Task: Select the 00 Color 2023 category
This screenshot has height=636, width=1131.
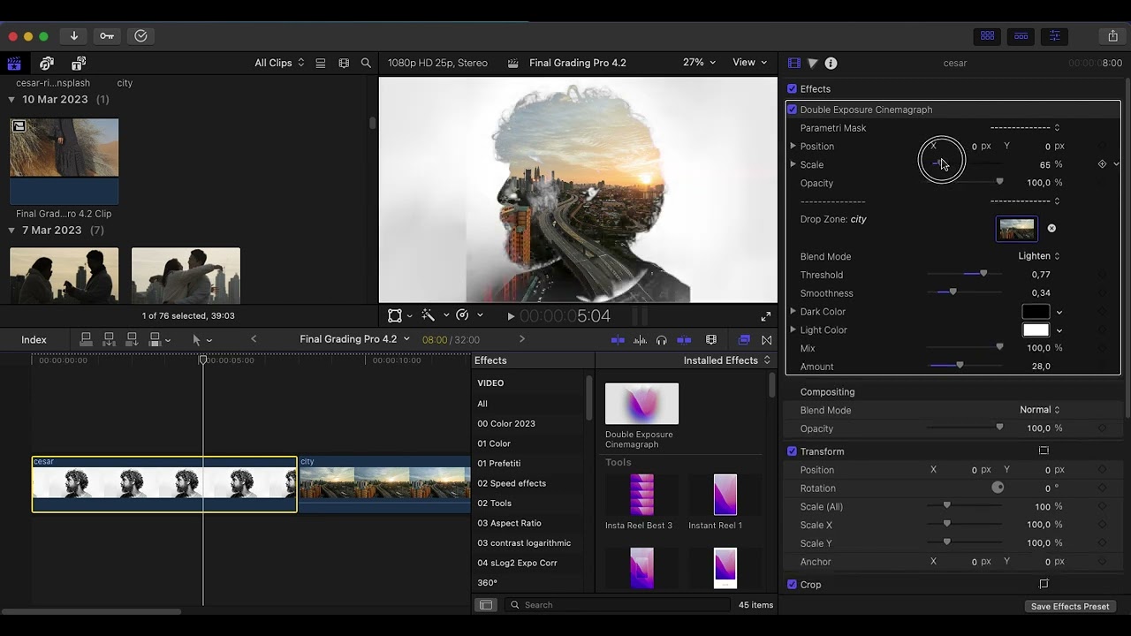Action: point(506,424)
